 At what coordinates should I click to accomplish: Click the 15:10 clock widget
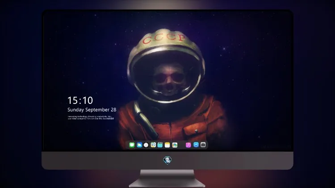80,100
